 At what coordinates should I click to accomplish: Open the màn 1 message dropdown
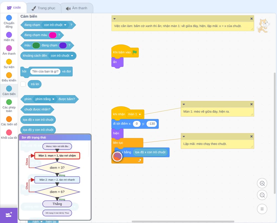tap(135, 114)
